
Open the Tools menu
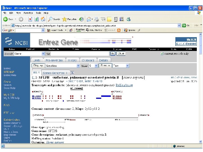38,13
